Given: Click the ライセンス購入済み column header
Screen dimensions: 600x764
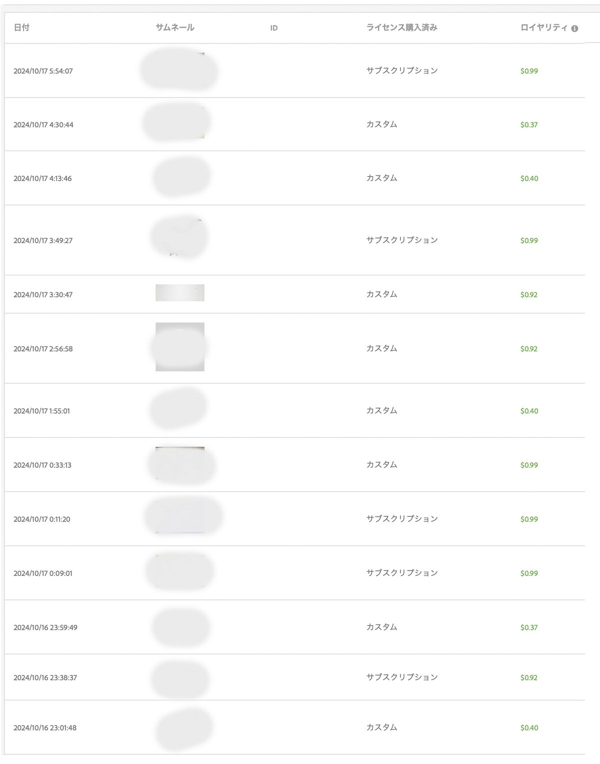Looking at the screenshot, I should tap(401, 28).
